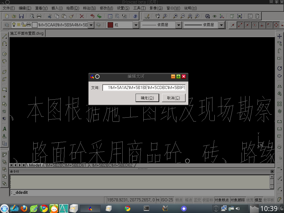
Task: Click the dark red color swatch
Action: click(110, 25)
